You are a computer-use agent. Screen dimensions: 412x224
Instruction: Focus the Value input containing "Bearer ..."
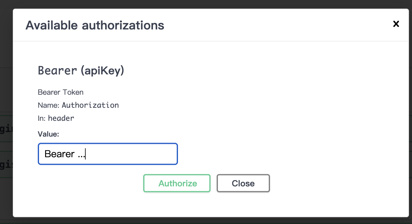108,154
